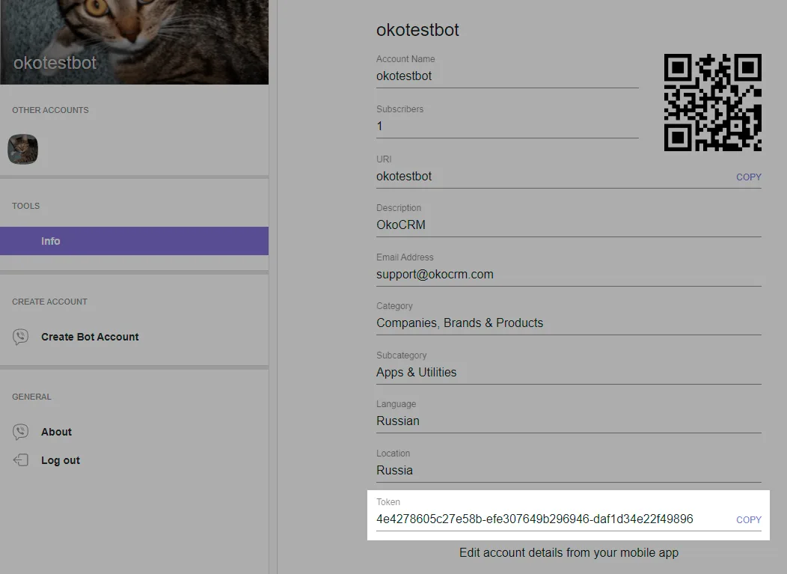Open the About page
The image size is (787, 574).
pos(56,432)
